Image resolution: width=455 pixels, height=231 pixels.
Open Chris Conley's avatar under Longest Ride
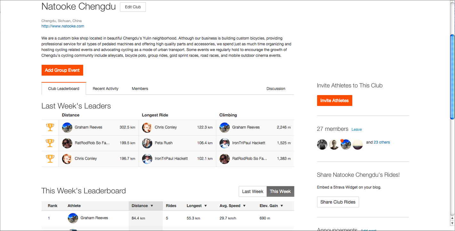(x=147, y=127)
